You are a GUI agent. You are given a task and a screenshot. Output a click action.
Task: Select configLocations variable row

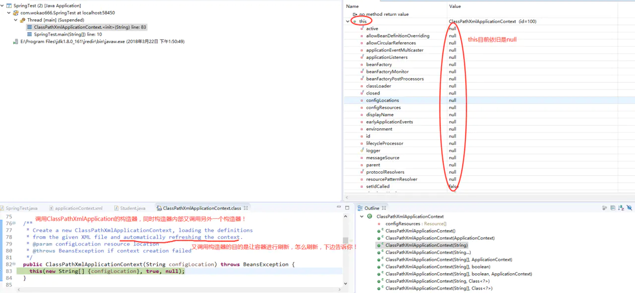tap(382, 100)
